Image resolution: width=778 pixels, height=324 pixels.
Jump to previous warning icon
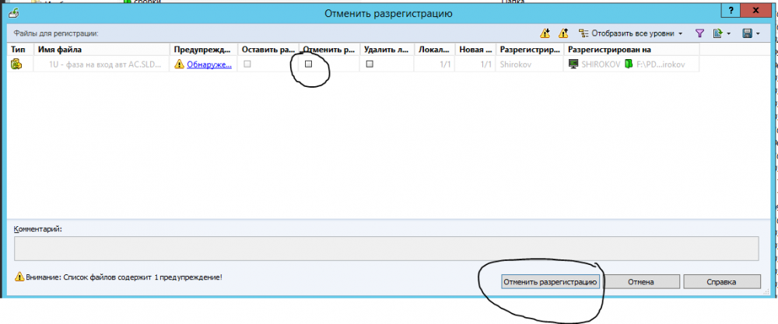[x=563, y=33]
